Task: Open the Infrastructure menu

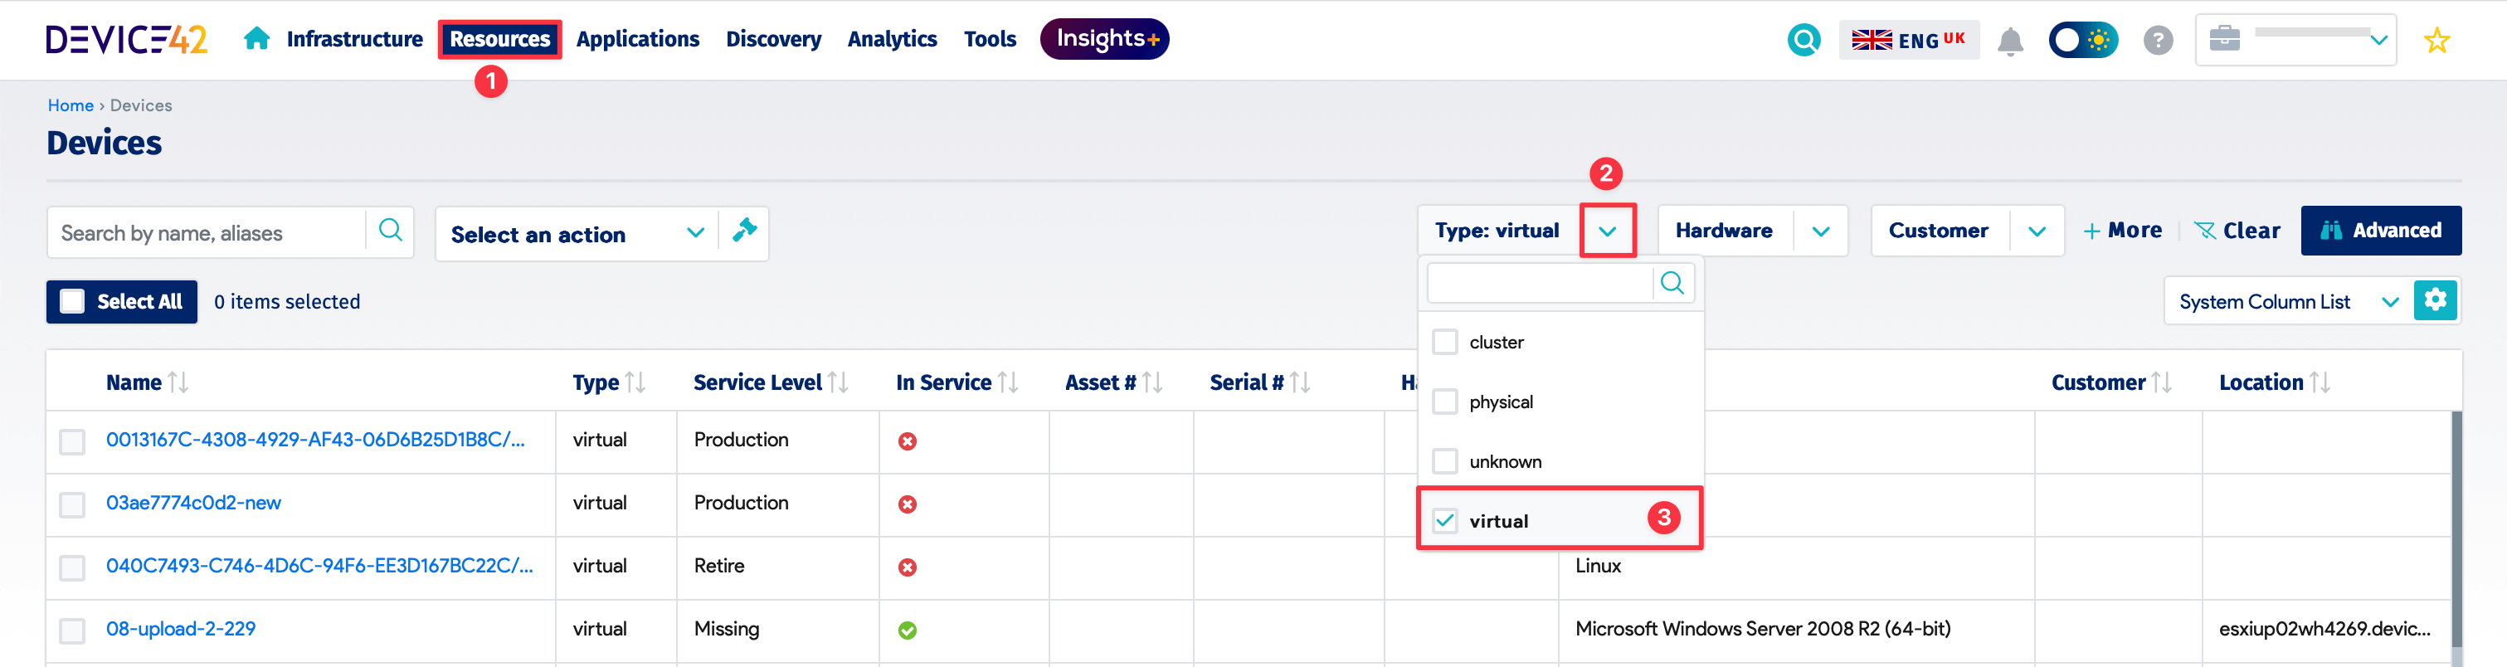Action: pos(354,39)
